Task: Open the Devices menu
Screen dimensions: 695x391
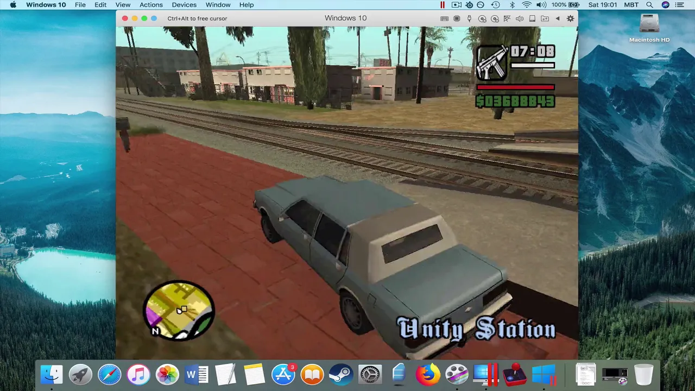Action: [x=184, y=5]
